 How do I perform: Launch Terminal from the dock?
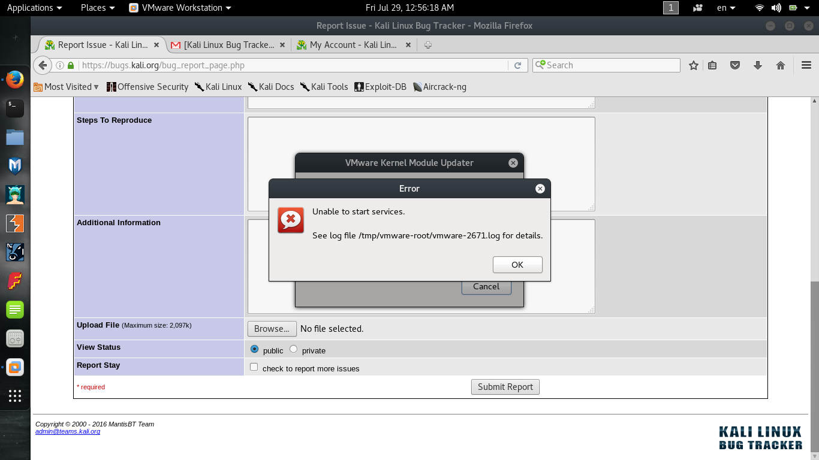coord(15,108)
